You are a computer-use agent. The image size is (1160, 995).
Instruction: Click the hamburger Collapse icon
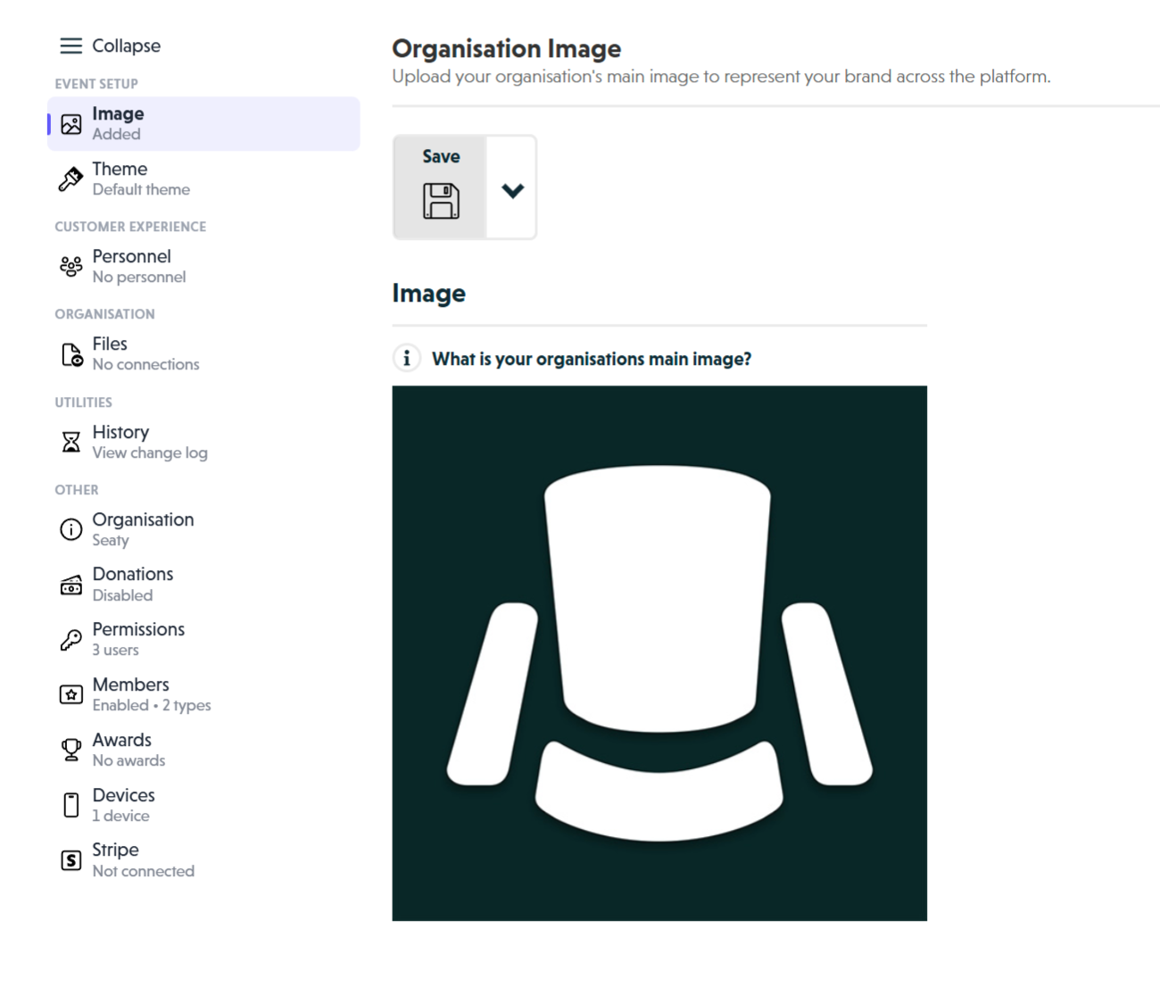[x=71, y=46]
